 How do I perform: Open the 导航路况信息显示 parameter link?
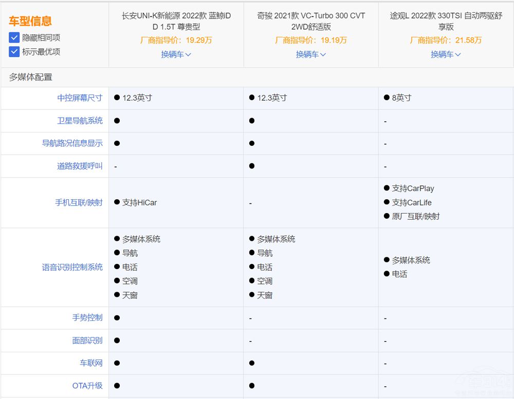pos(72,143)
